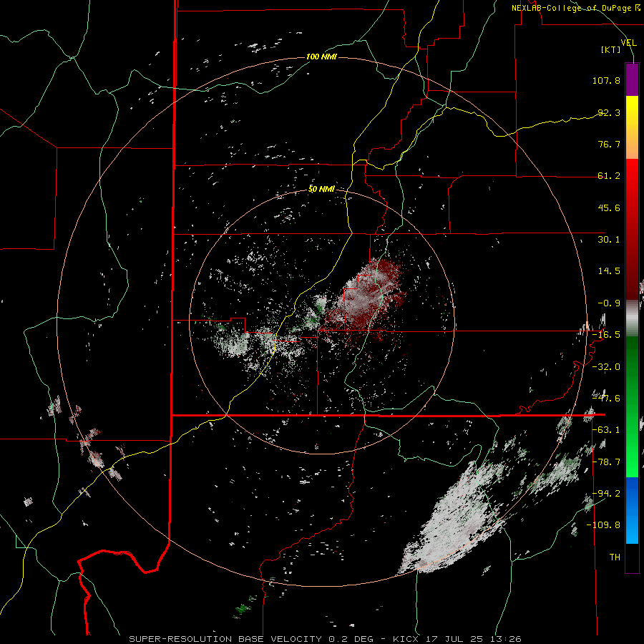This screenshot has height=644, width=644.
Task: Click the -94.2 legend value
Action: [x=606, y=494]
